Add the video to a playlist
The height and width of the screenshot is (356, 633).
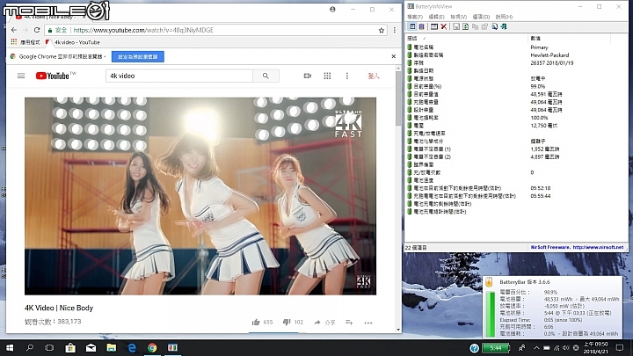[349, 322]
